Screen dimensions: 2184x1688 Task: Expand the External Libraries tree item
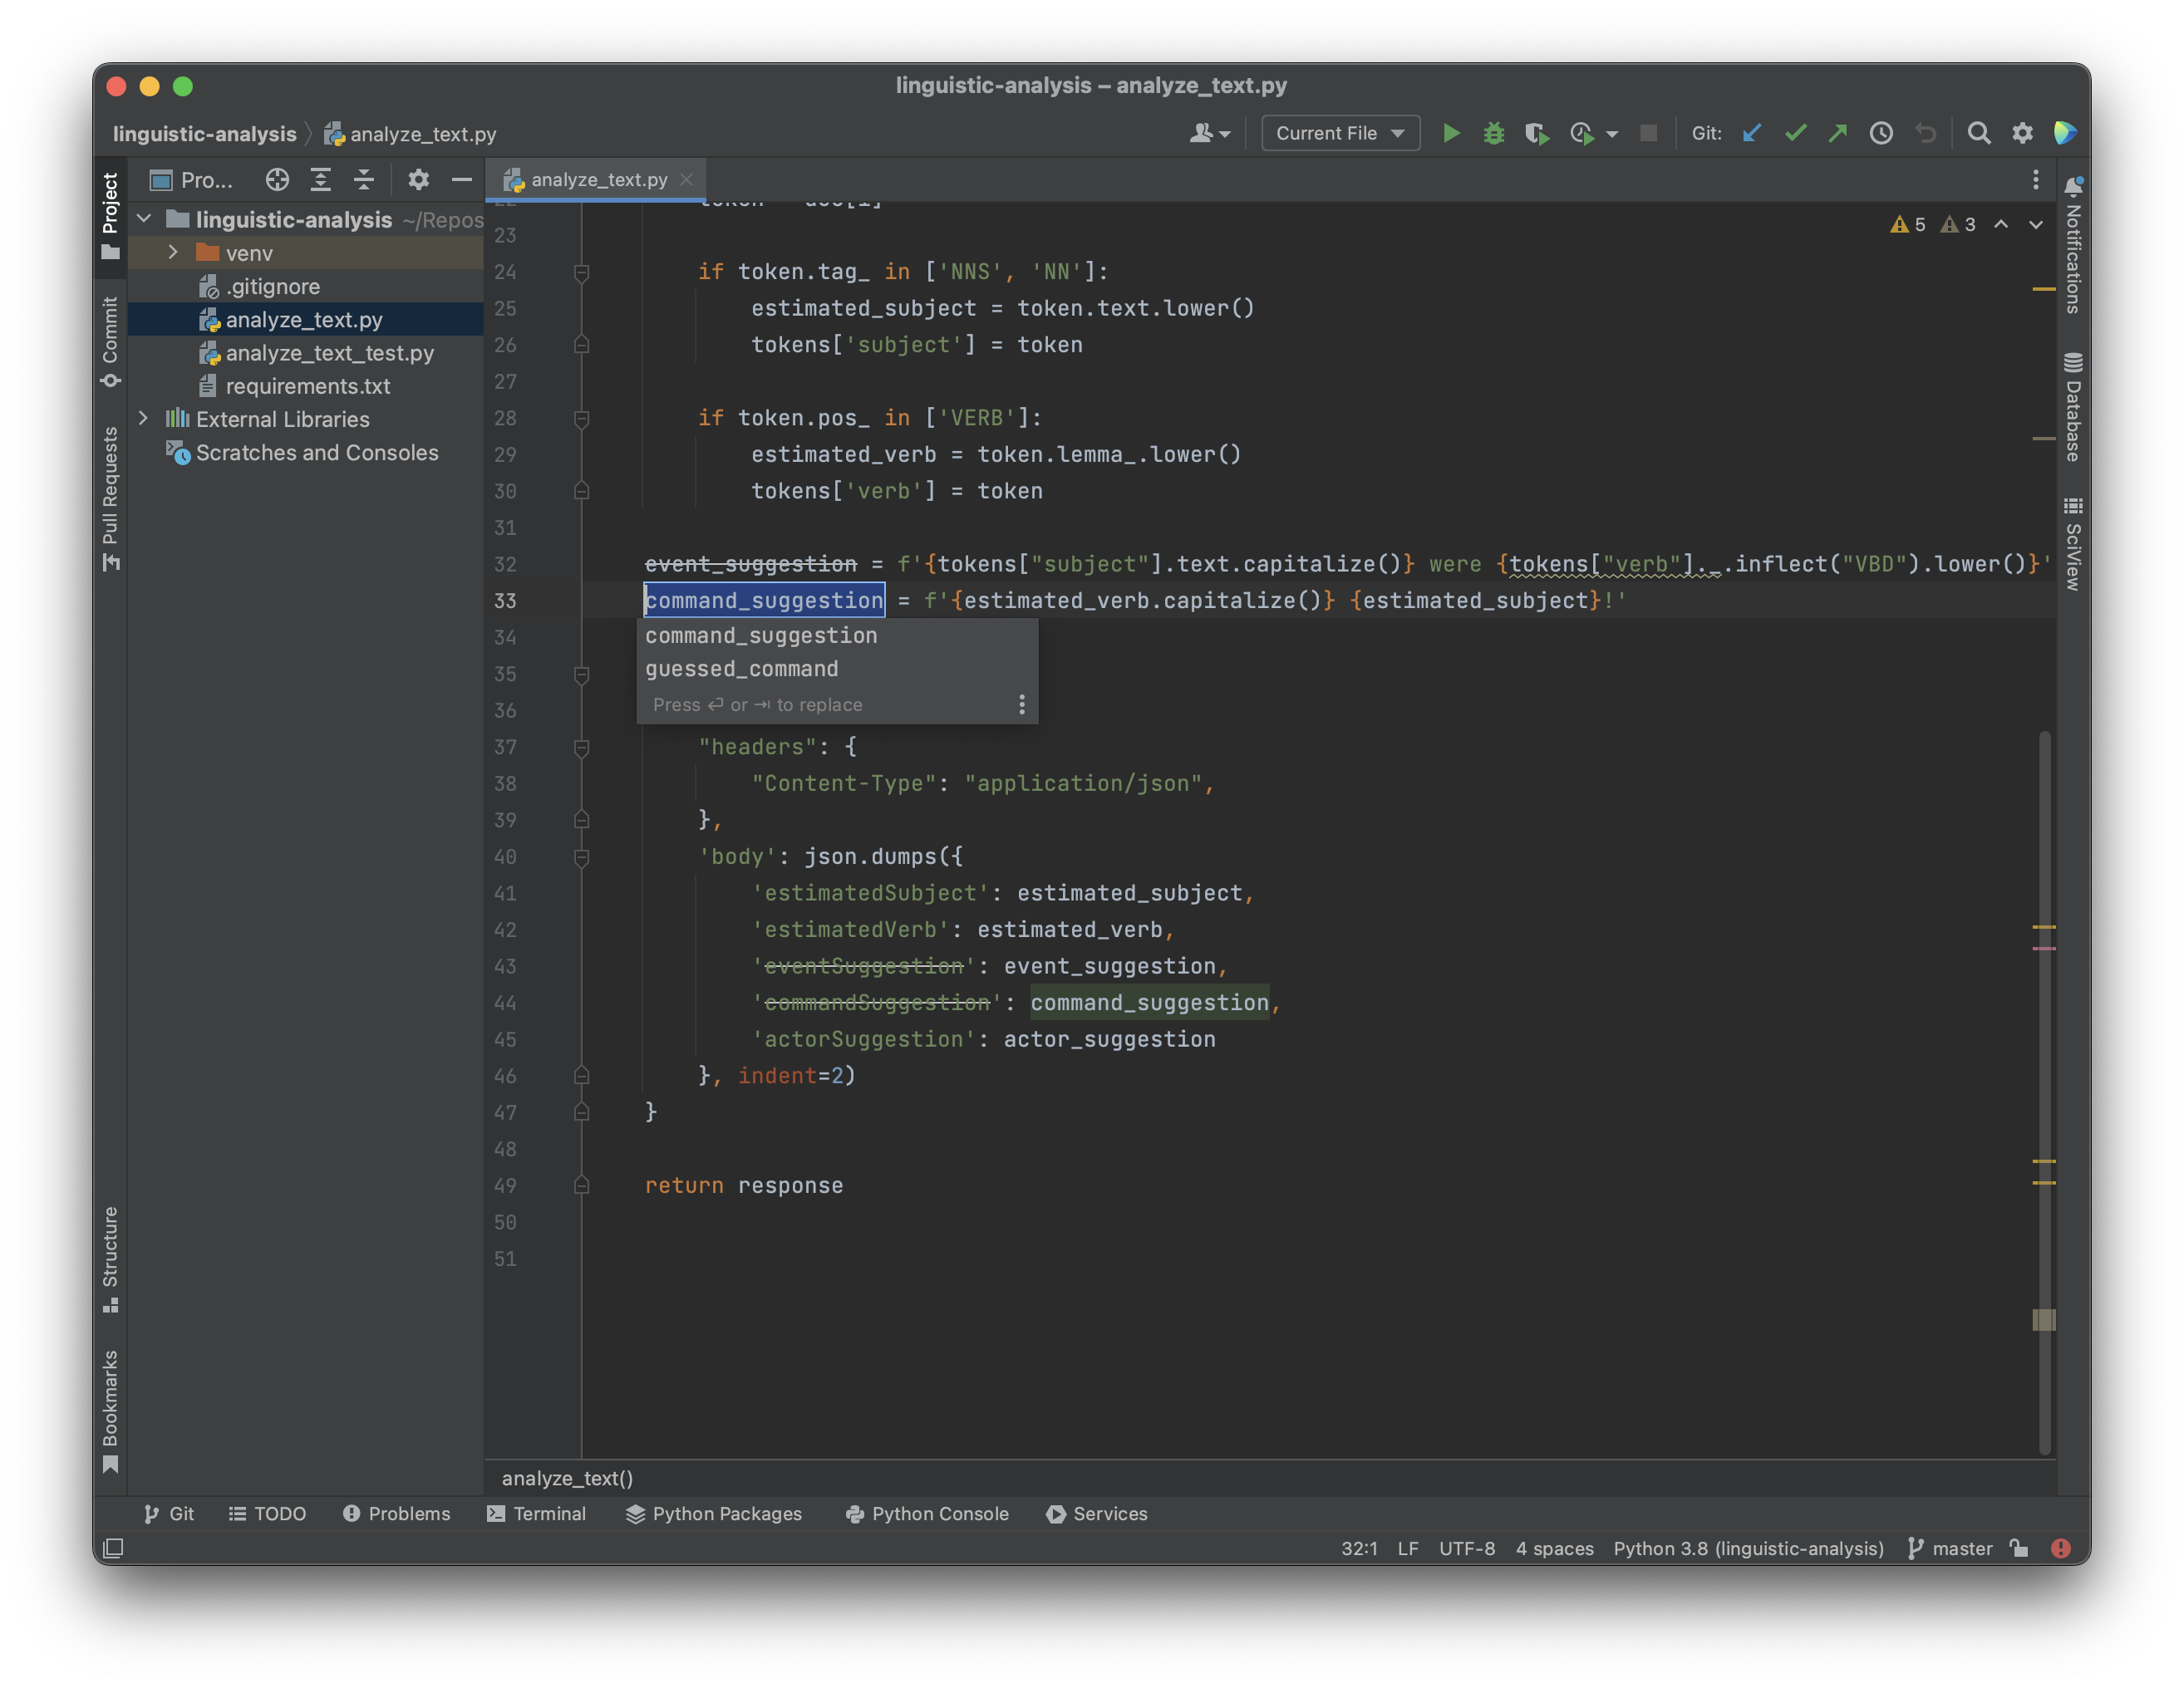pos(142,418)
